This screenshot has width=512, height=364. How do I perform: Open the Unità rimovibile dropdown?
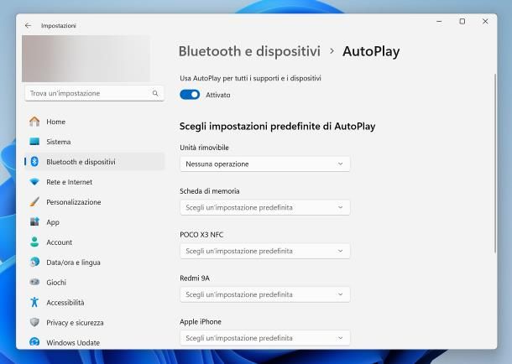[x=265, y=164]
